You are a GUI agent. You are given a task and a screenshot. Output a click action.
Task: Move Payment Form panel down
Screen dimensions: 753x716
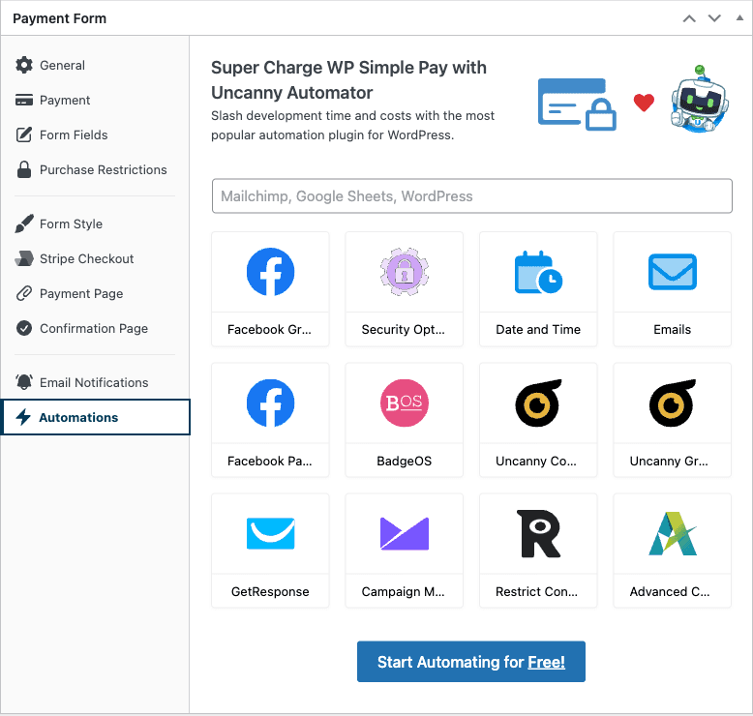point(714,18)
